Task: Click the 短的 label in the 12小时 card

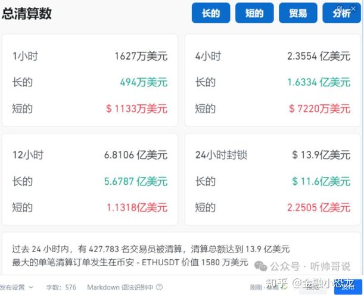Action: [x=23, y=207]
